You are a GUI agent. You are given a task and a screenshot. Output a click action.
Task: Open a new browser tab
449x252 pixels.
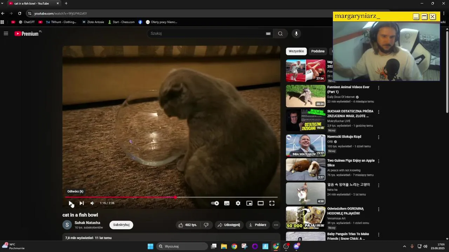pyautogui.click(x=66, y=3)
